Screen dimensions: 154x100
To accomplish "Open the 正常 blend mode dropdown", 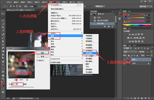I will click(130, 52).
